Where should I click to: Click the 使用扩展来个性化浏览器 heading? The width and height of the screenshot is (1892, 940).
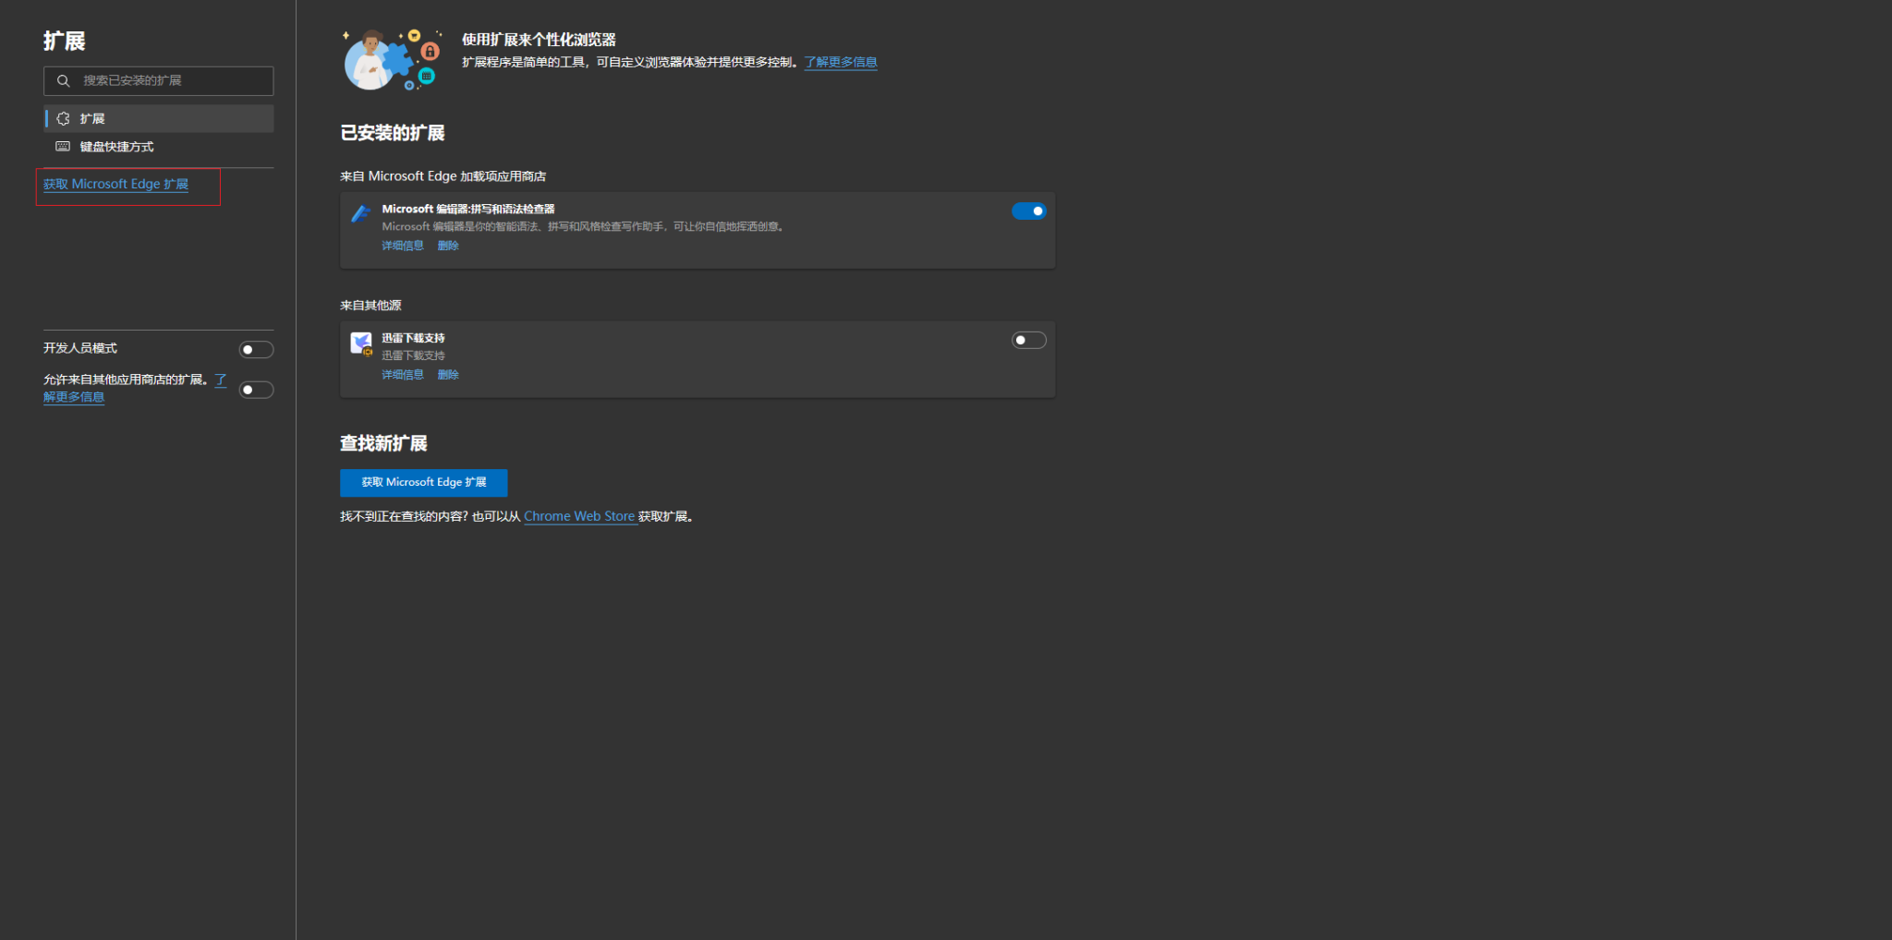tap(539, 40)
